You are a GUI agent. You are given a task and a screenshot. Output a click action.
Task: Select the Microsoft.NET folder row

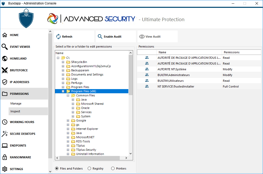tap(85, 137)
